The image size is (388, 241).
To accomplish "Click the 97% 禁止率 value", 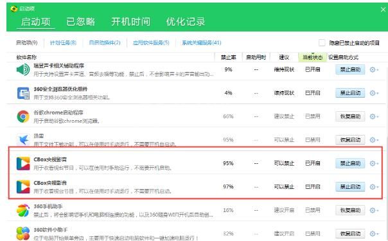I will [228, 187].
